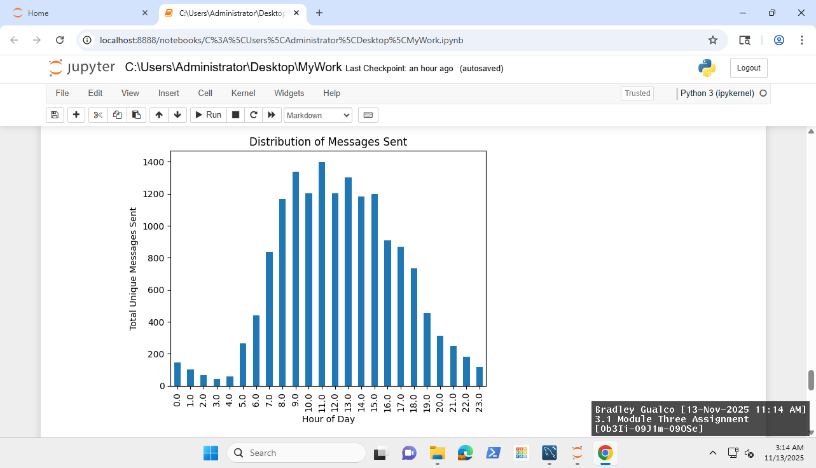Screen dimensions: 816x468
Task: Open a new browser tab
Action: click(x=319, y=13)
